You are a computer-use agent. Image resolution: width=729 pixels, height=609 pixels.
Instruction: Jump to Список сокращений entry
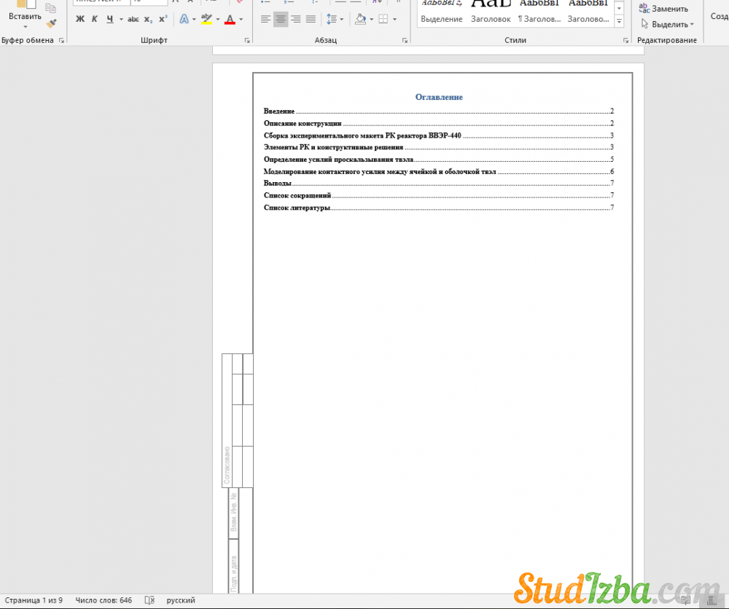coord(438,195)
